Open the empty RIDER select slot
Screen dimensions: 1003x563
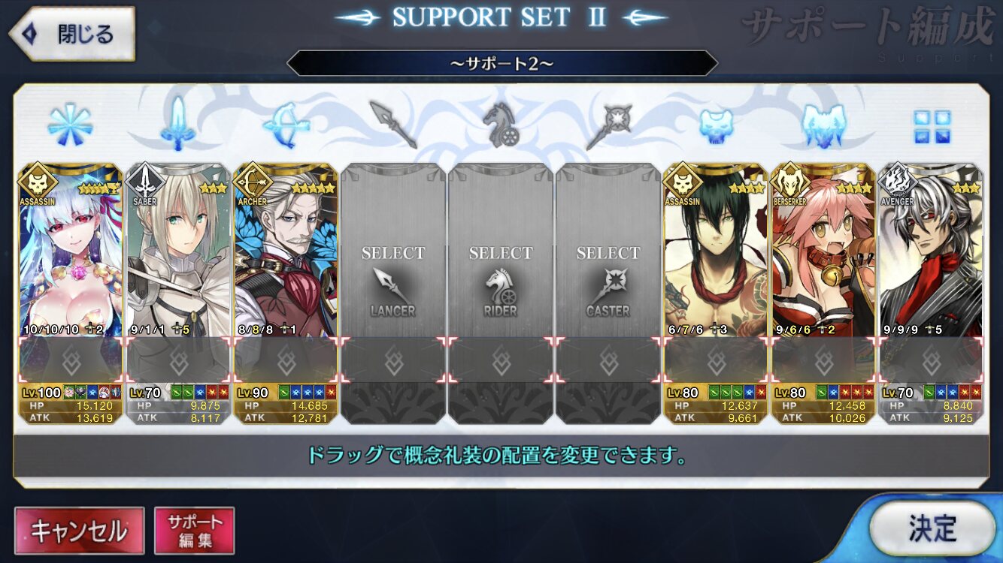(x=501, y=294)
